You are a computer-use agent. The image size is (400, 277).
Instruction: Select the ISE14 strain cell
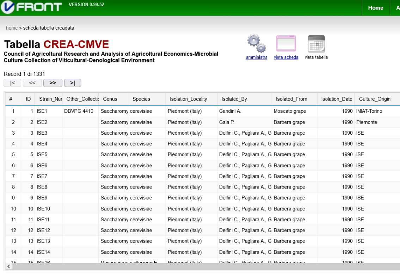(49, 252)
